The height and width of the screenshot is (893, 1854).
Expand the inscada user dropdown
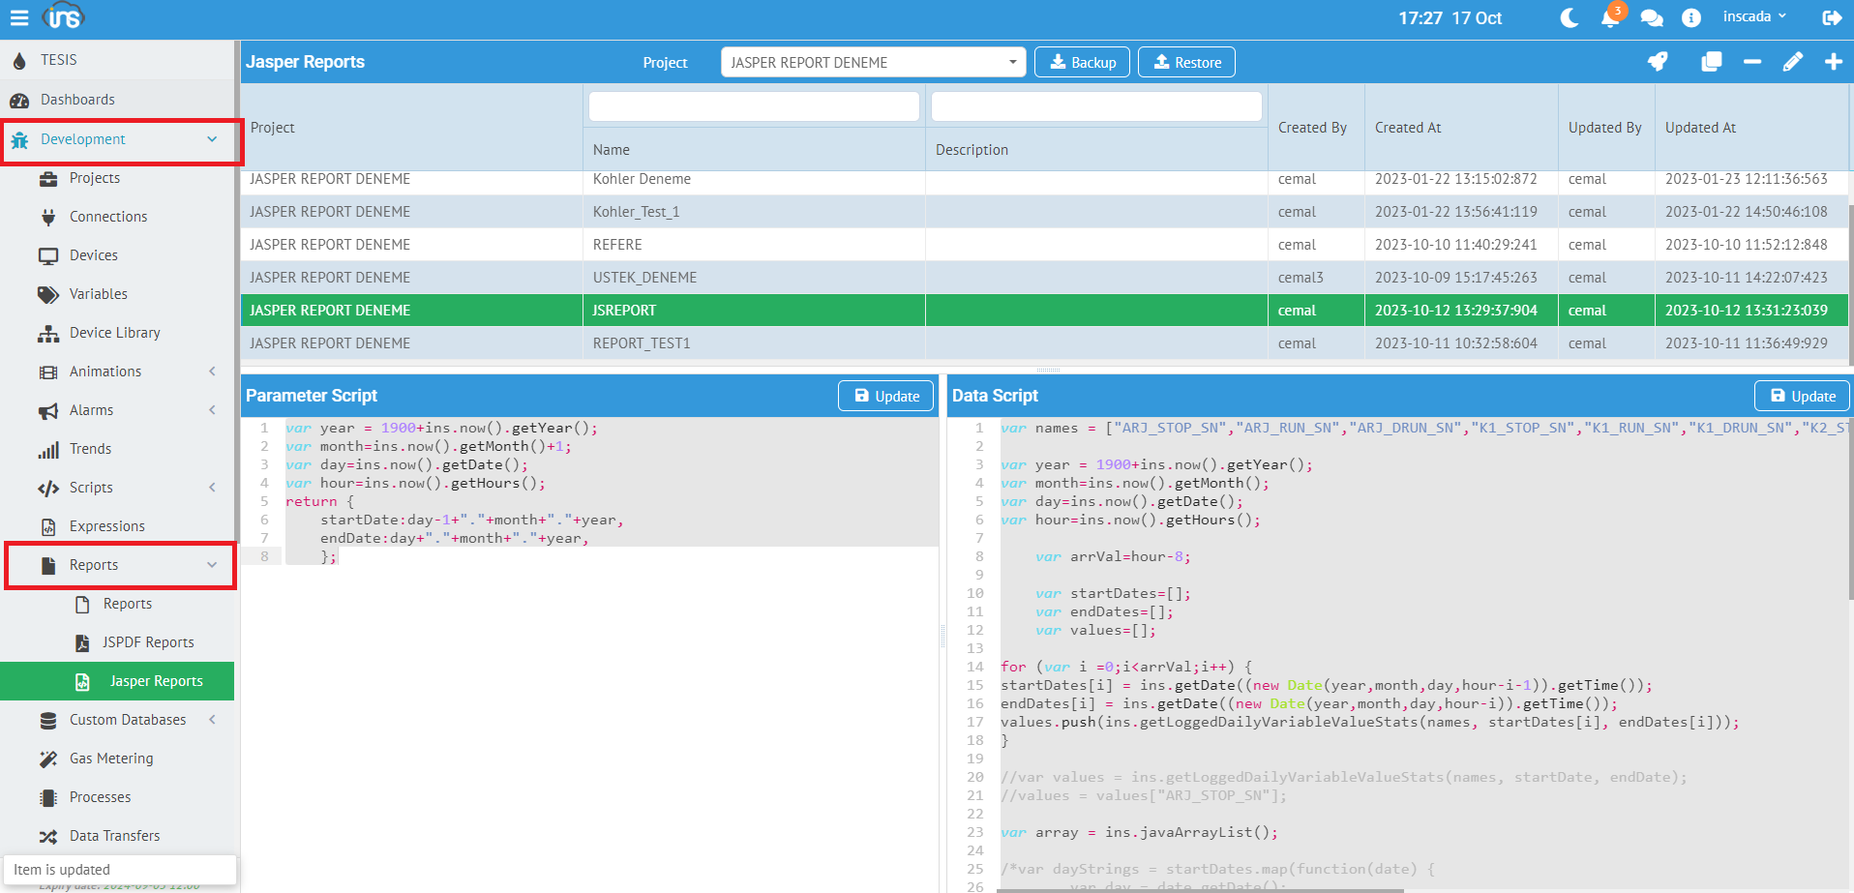click(1754, 16)
